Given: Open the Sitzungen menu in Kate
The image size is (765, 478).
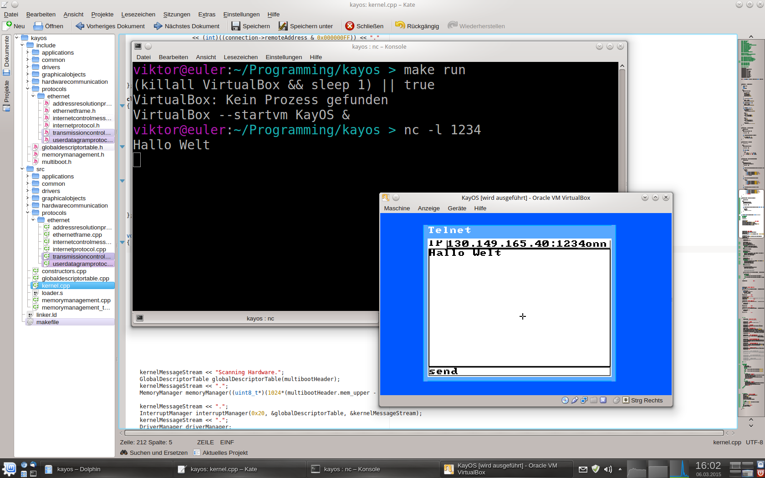Looking at the screenshot, I should (177, 15).
